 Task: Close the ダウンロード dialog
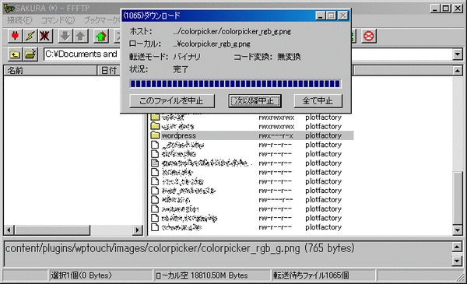pyautogui.click(x=343, y=16)
